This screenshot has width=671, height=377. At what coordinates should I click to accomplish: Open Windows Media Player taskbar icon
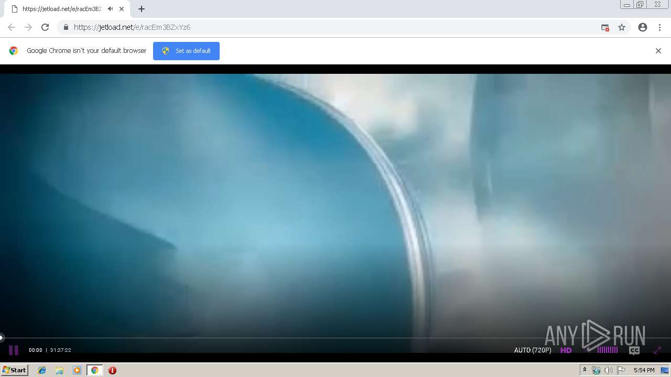[x=77, y=370]
